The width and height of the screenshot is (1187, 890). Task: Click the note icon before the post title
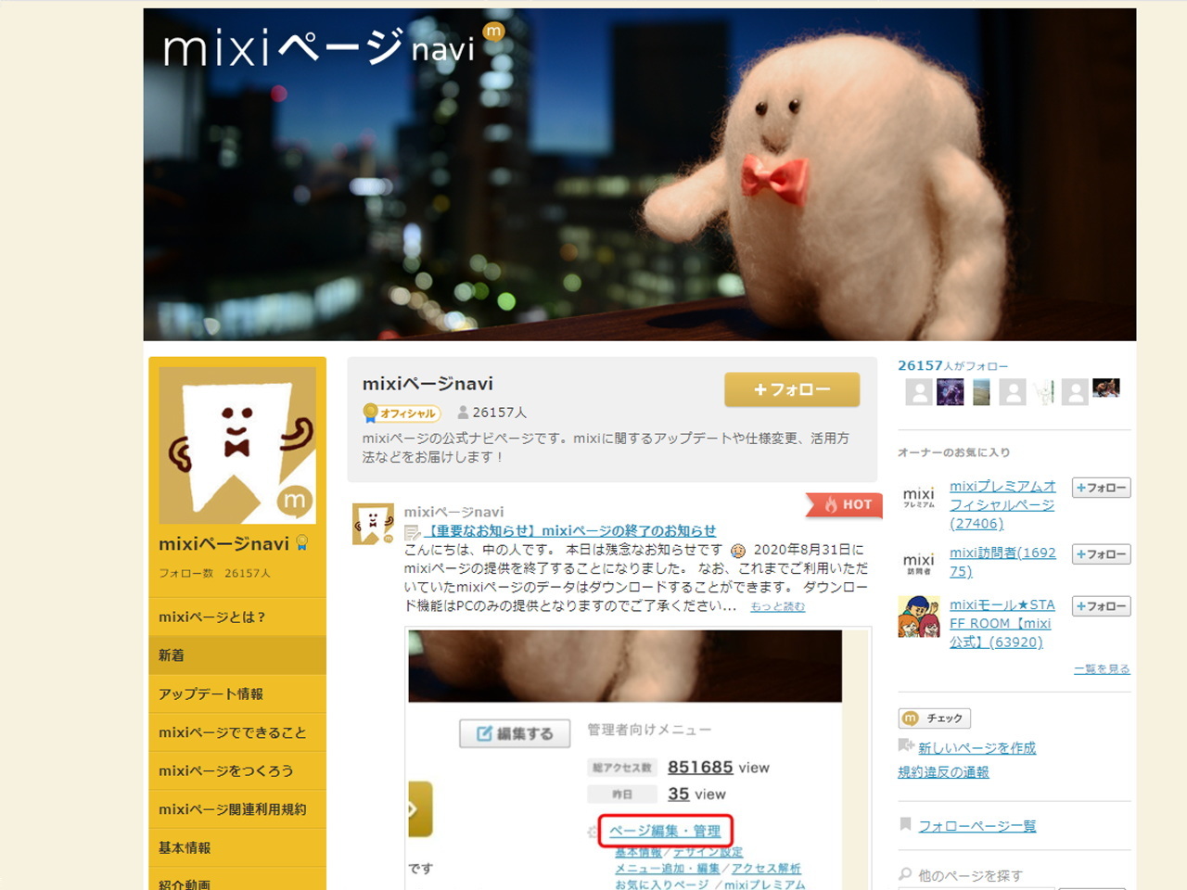(x=413, y=531)
